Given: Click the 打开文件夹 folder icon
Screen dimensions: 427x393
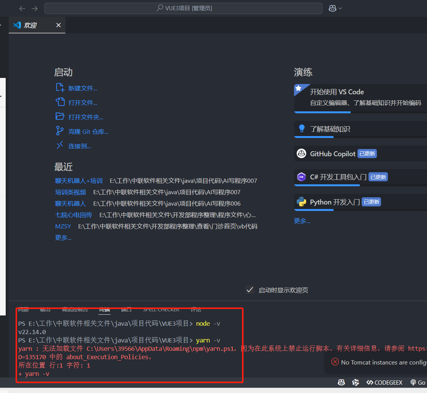Looking at the screenshot, I should [60, 116].
